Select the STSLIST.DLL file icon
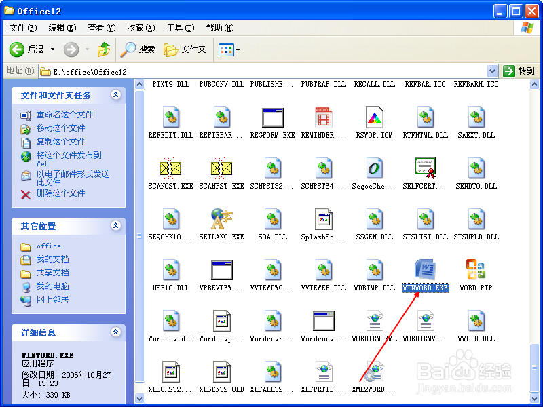Screen dimensions: 543x407 426,218
